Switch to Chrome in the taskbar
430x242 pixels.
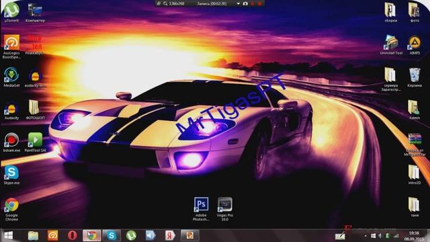[92, 235]
